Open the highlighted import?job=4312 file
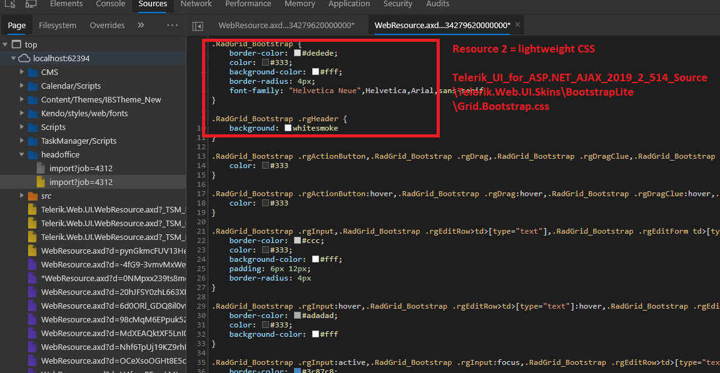The height and width of the screenshot is (373, 720). [81, 182]
